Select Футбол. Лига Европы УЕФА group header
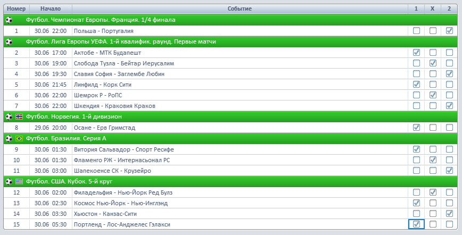 pyautogui.click(x=230, y=42)
